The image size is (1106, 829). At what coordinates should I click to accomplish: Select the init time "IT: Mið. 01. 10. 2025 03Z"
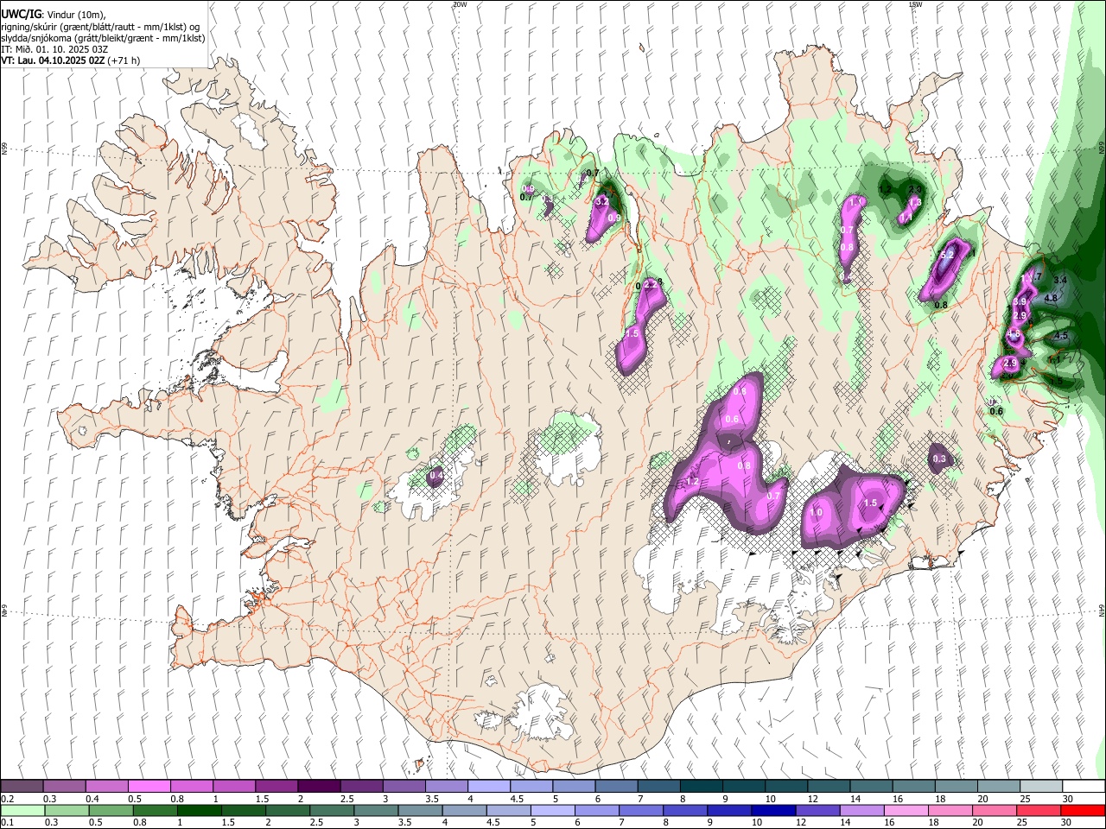[54, 49]
